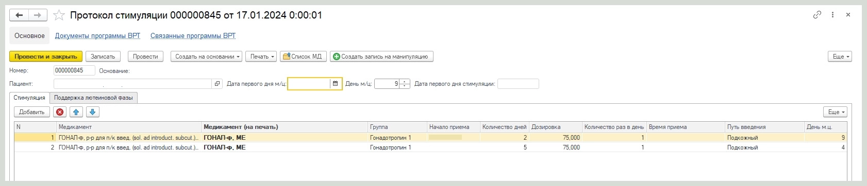Close the Протокол стимуляции form

click(848, 15)
